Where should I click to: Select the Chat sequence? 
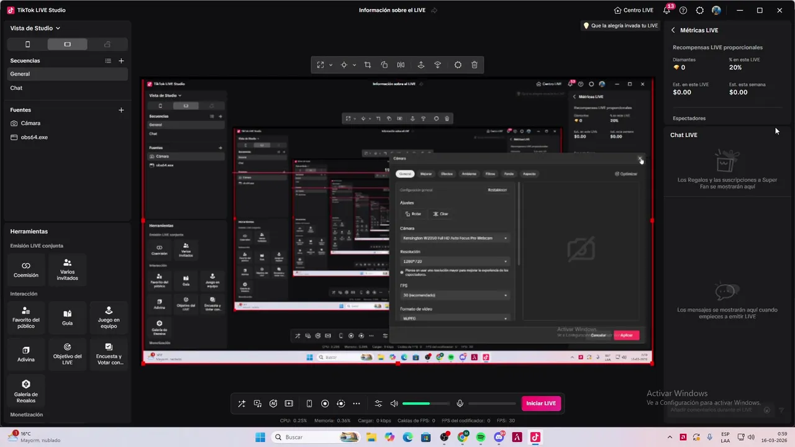pos(67,88)
